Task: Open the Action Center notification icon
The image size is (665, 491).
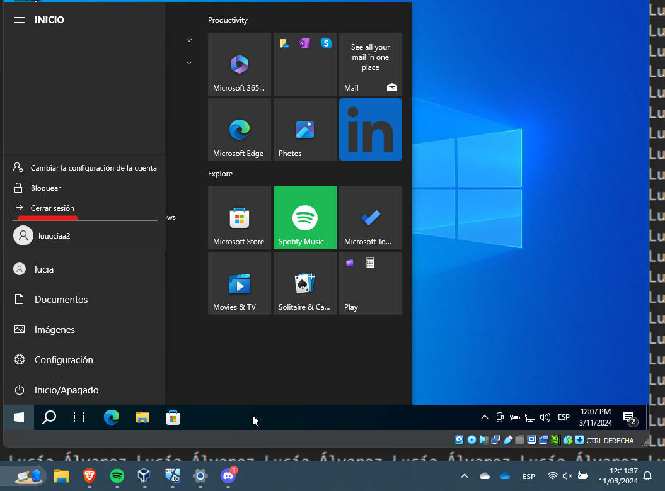Action: [629, 417]
